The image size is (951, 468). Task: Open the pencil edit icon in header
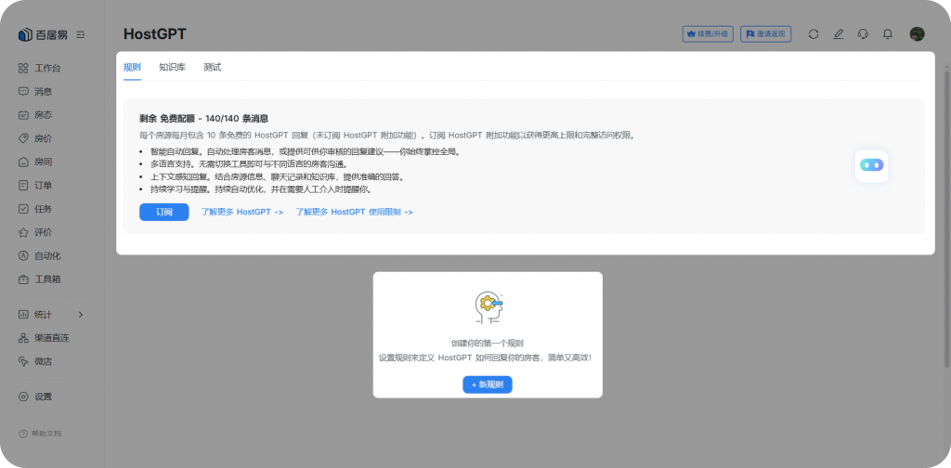point(839,34)
